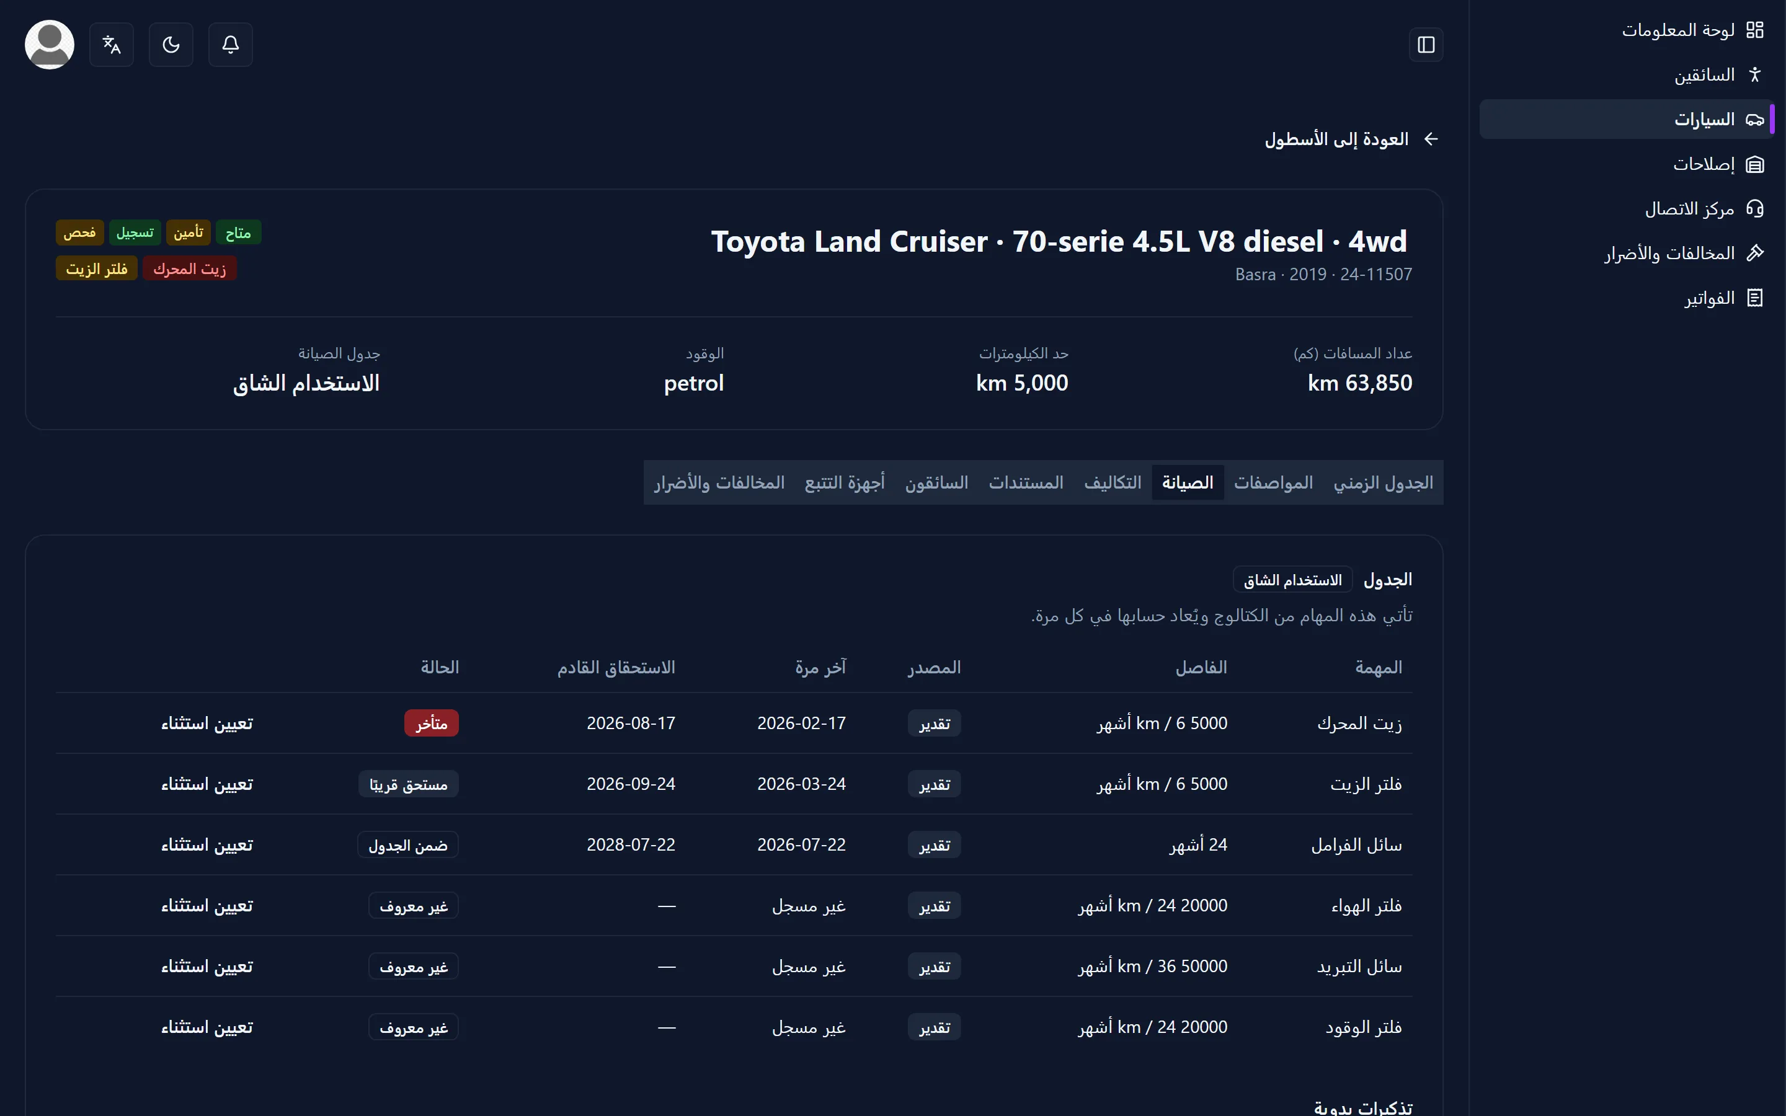Click next due date 2026-08-17
This screenshot has height=1116, width=1786.
tap(631, 724)
